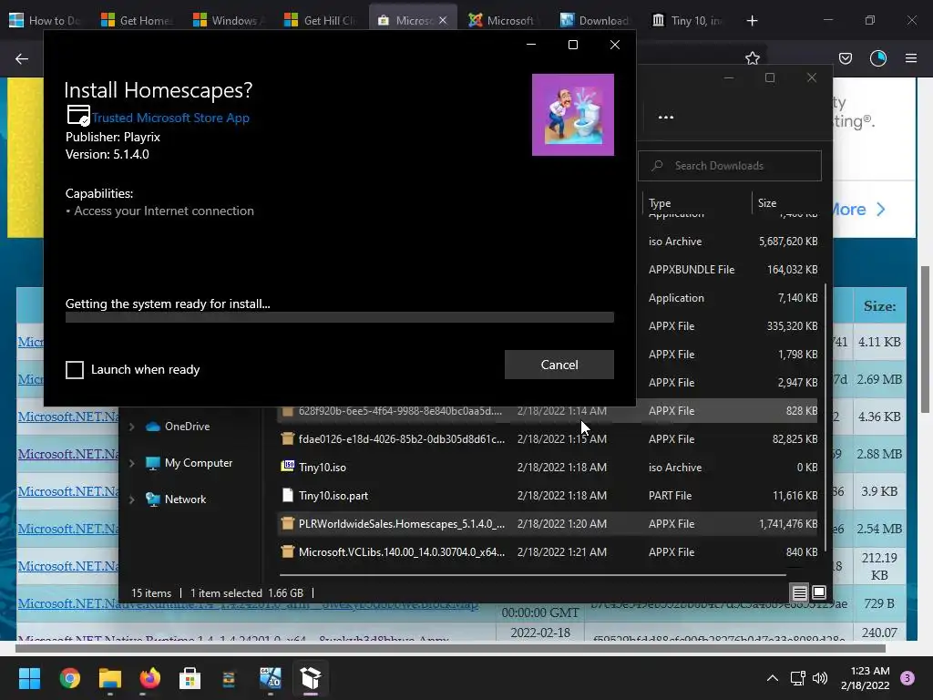Open Microsoft Store from the taskbar
Image resolution: width=933 pixels, height=700 pixels.
(x=190, y=678)
